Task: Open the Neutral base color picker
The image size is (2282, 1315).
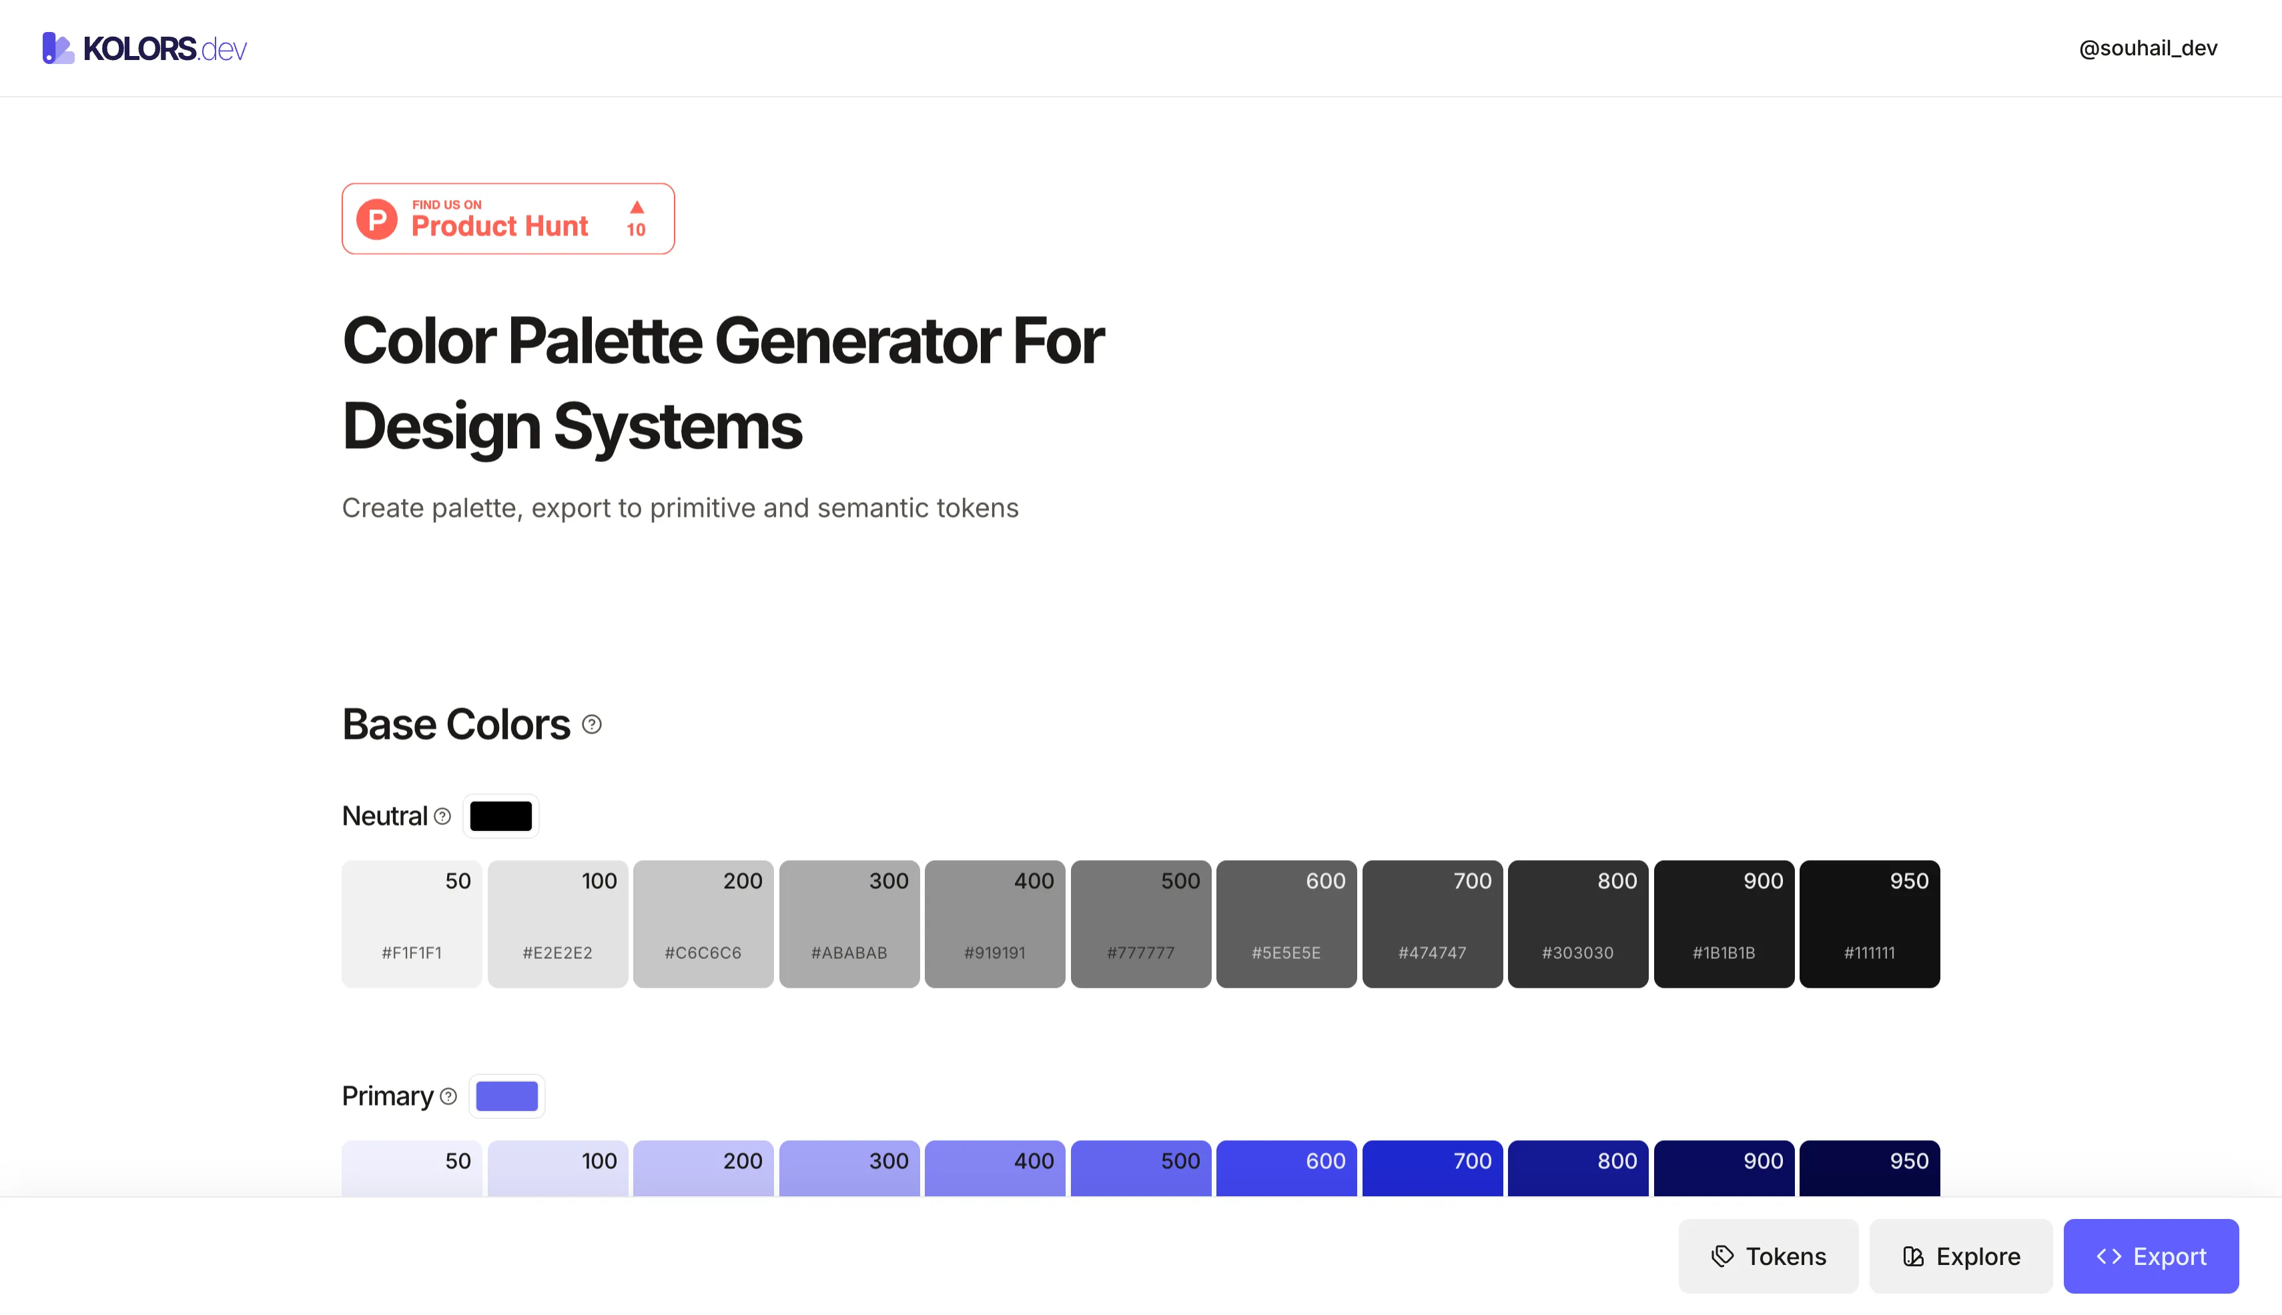Action: [x=500, y=816]
